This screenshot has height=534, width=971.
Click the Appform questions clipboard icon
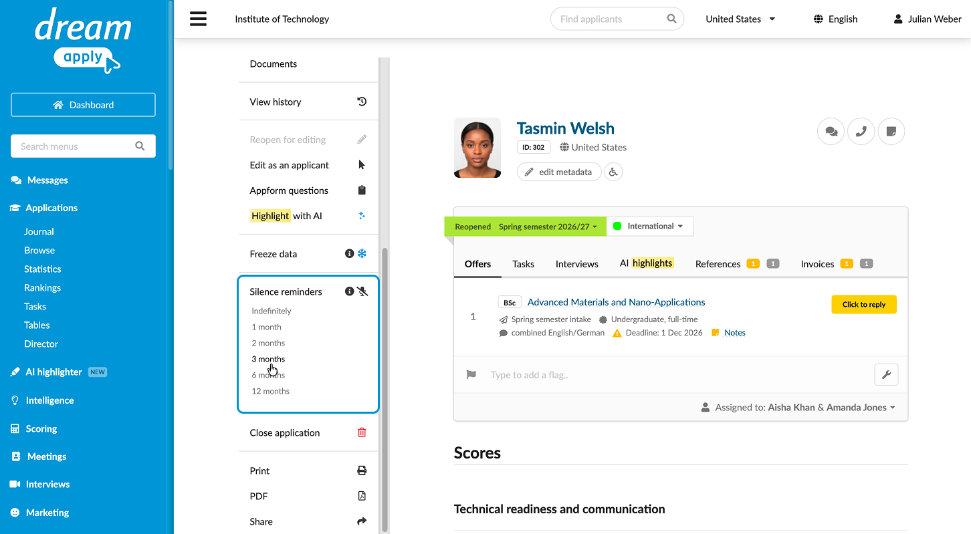(362, 190)
